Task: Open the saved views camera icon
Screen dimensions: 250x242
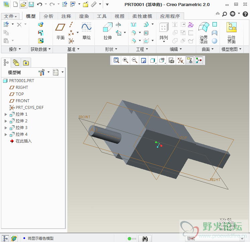Action: point(171,60)
